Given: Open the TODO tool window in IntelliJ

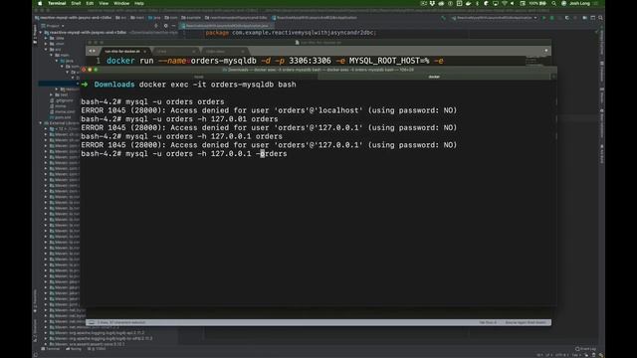Looking at the screenshot, I should (x=97, y=349).
